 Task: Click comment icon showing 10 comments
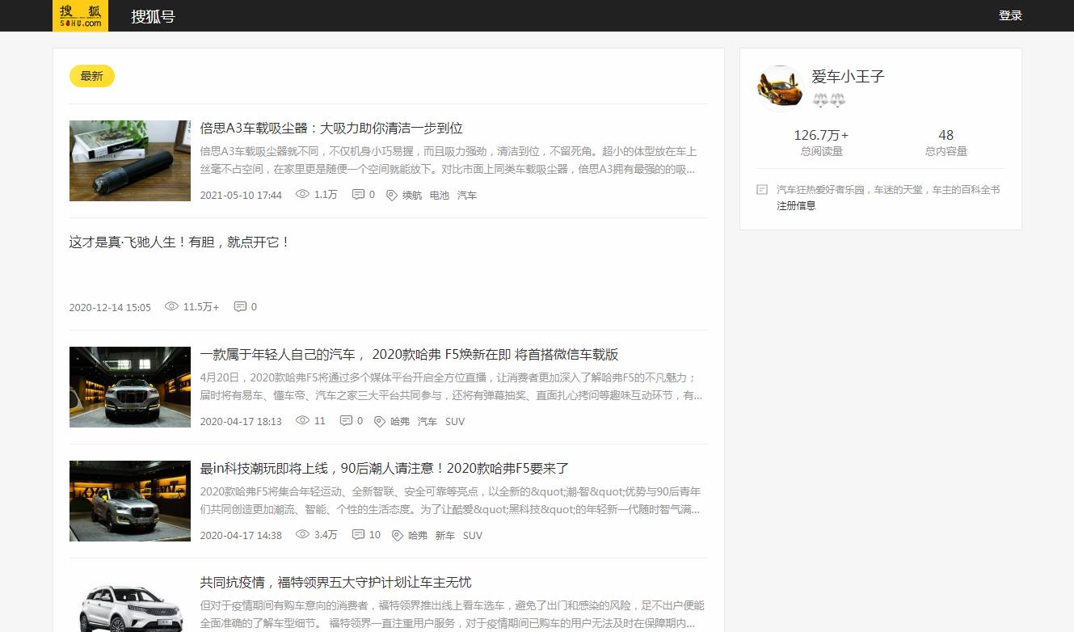click(x=358, y=534)
